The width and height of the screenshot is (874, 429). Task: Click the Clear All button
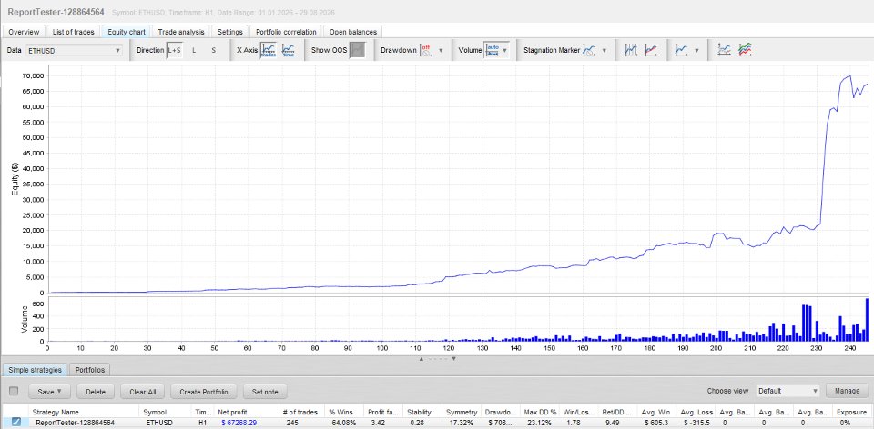coord(142,392)
